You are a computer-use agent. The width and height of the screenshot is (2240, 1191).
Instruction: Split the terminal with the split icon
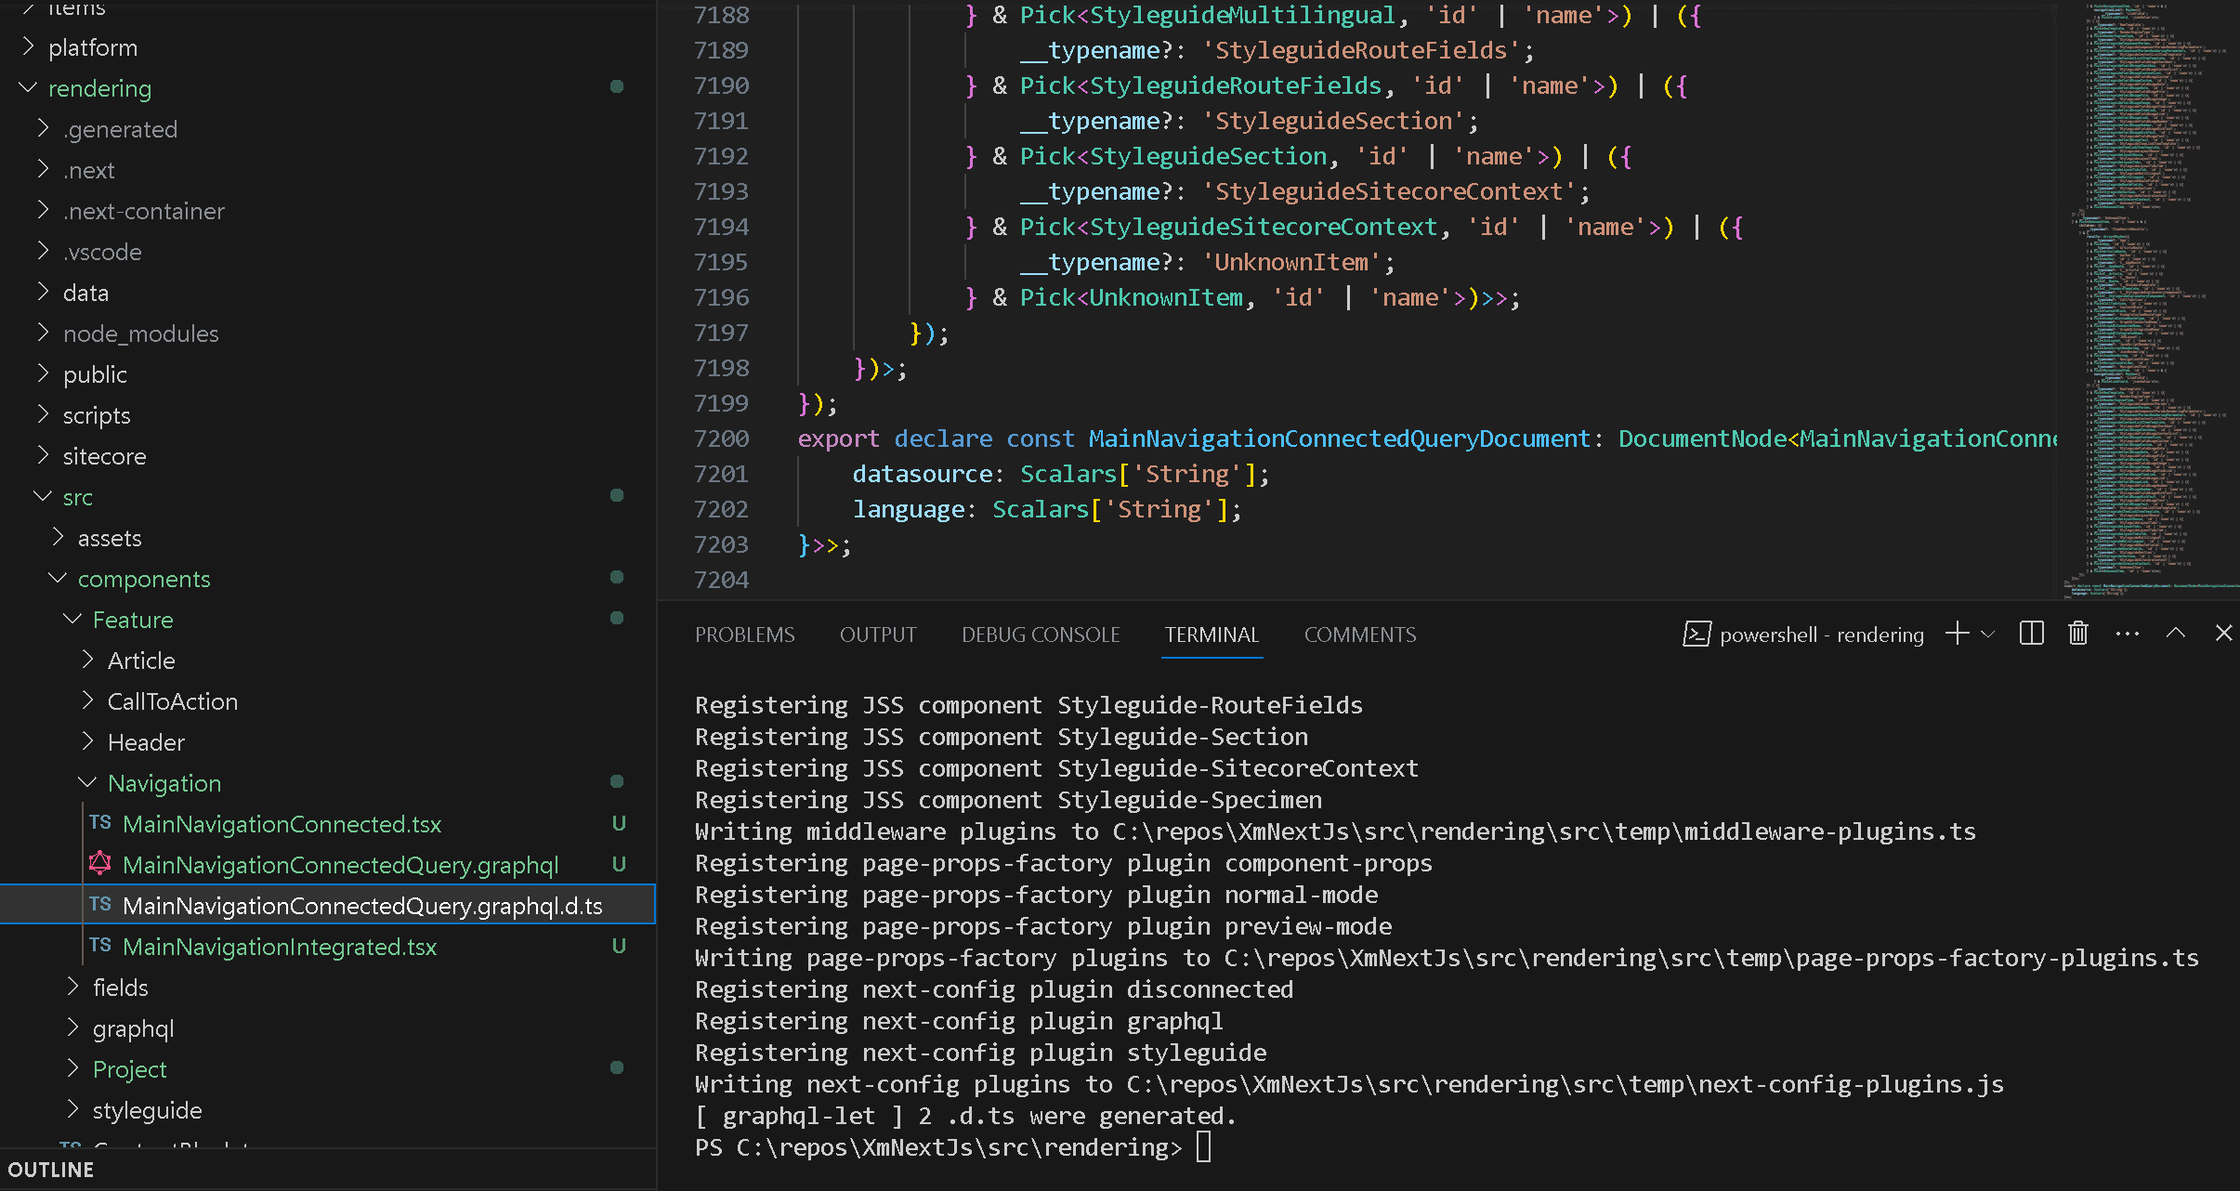[2031, 634]
